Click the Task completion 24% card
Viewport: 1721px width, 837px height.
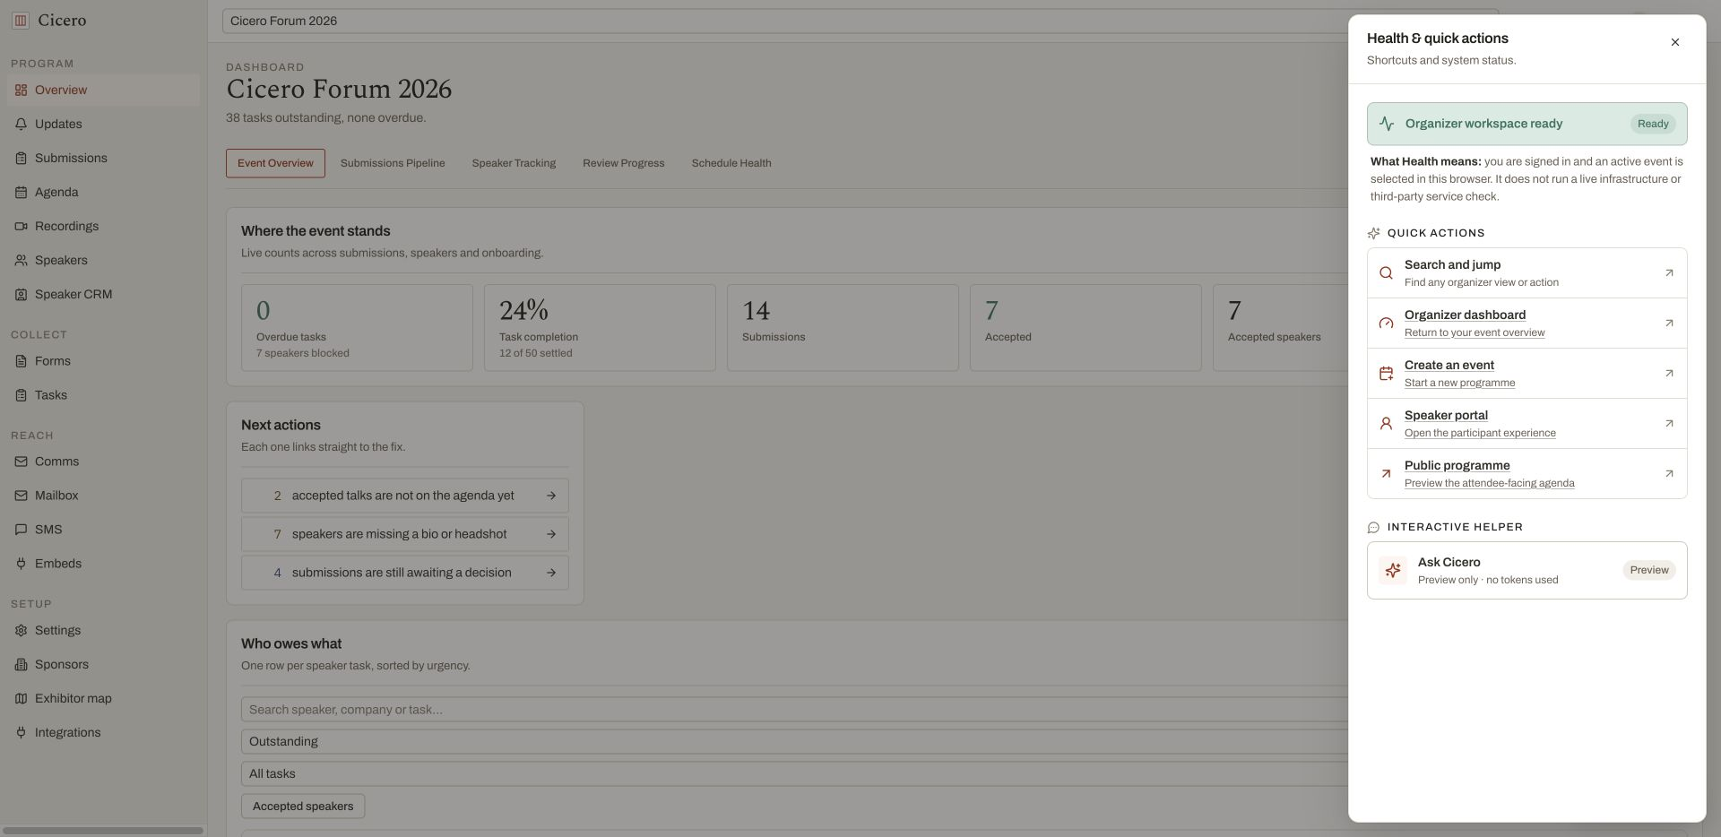tap(600, 328)
